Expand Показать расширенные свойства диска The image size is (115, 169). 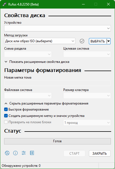click(x=37, y=62)
